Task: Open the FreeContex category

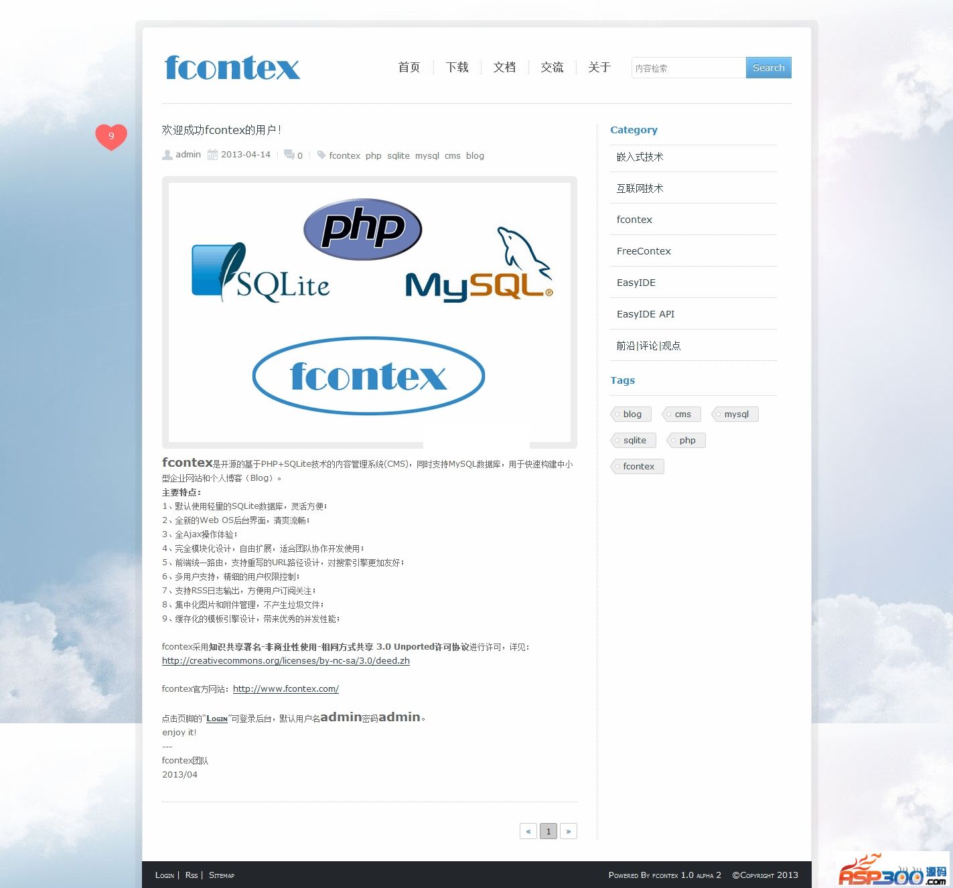Action: point(644,251)
